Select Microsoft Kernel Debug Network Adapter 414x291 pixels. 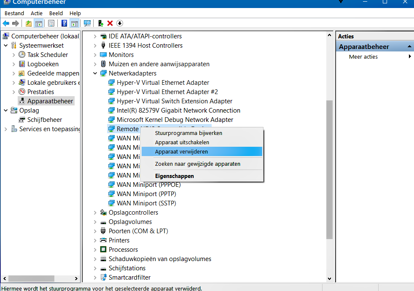[x=175, y=120]
